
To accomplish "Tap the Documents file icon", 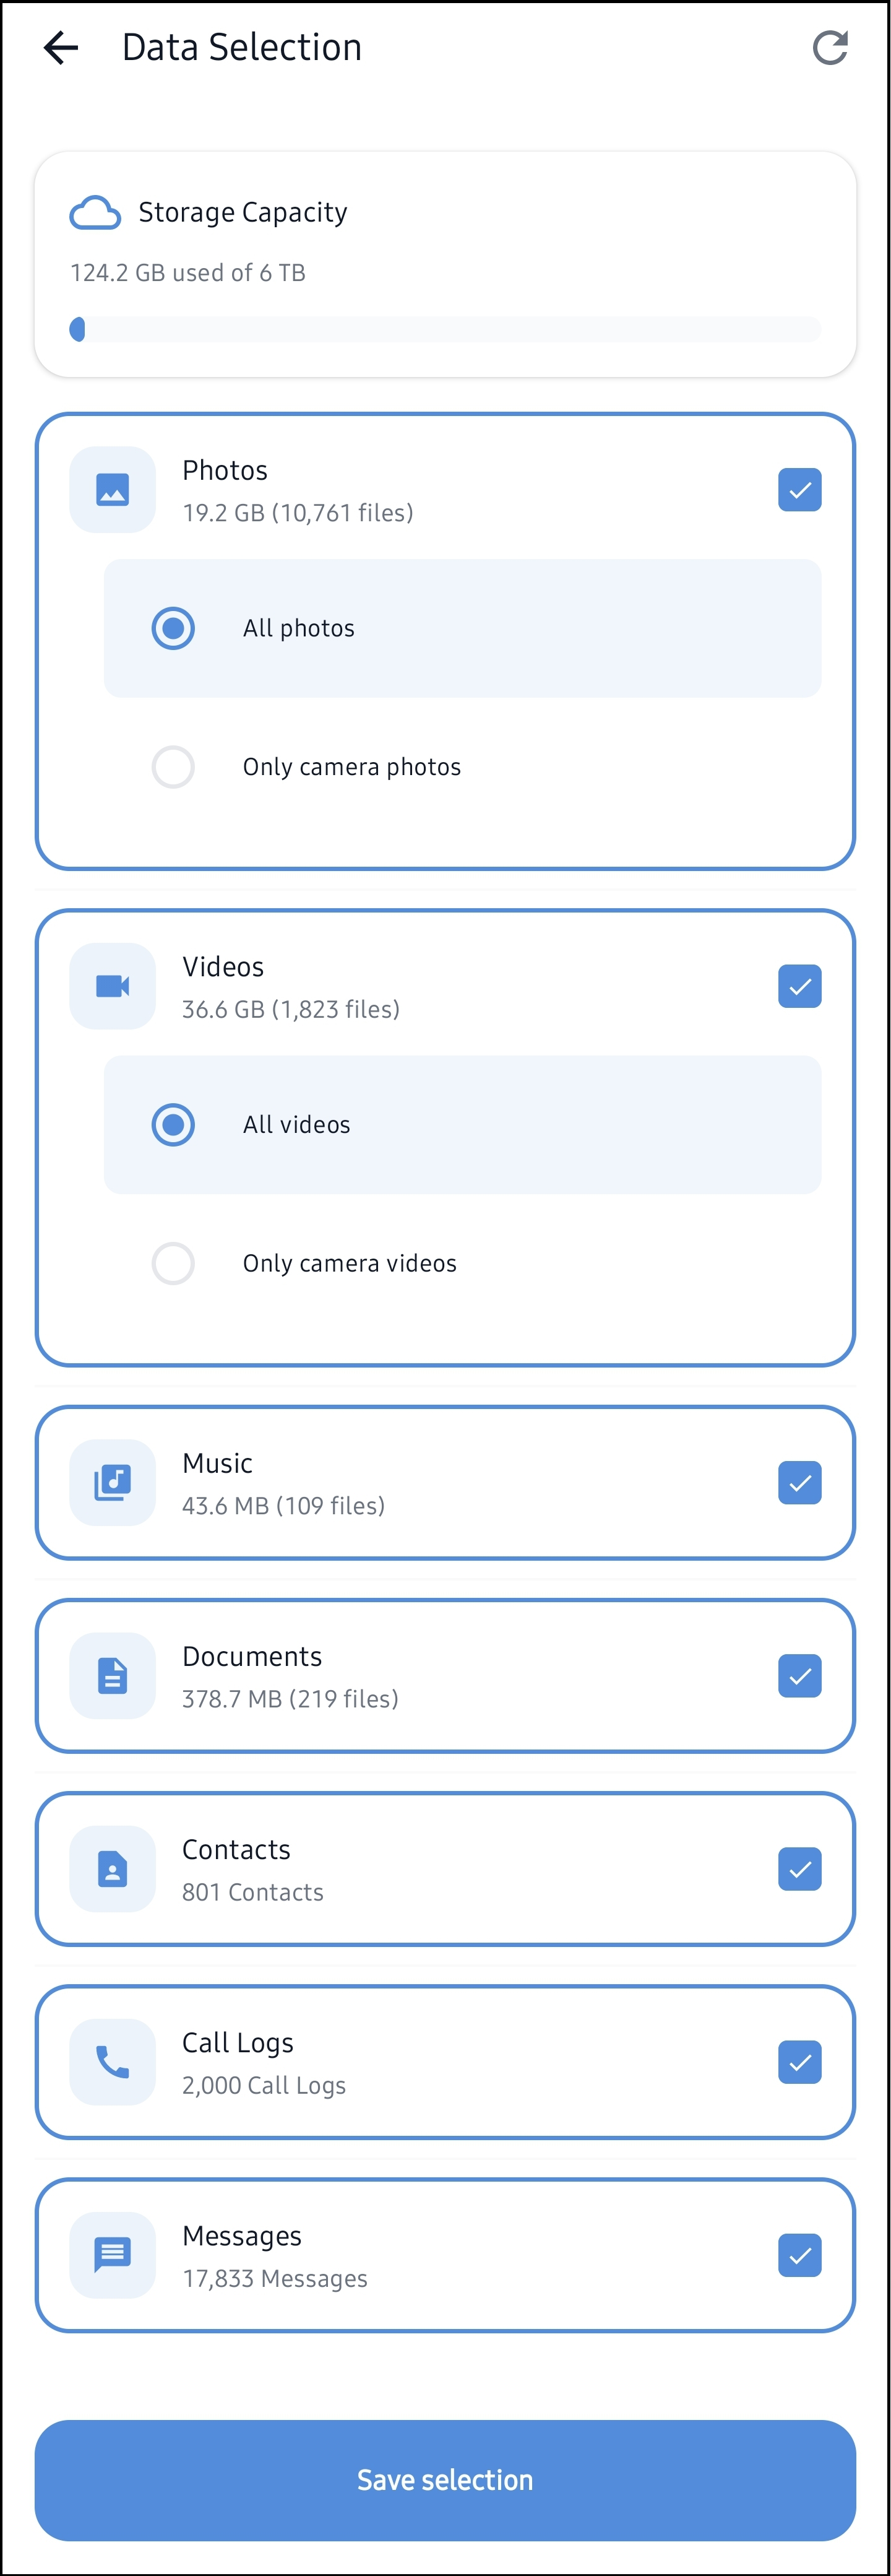I will coord(112,1675).
